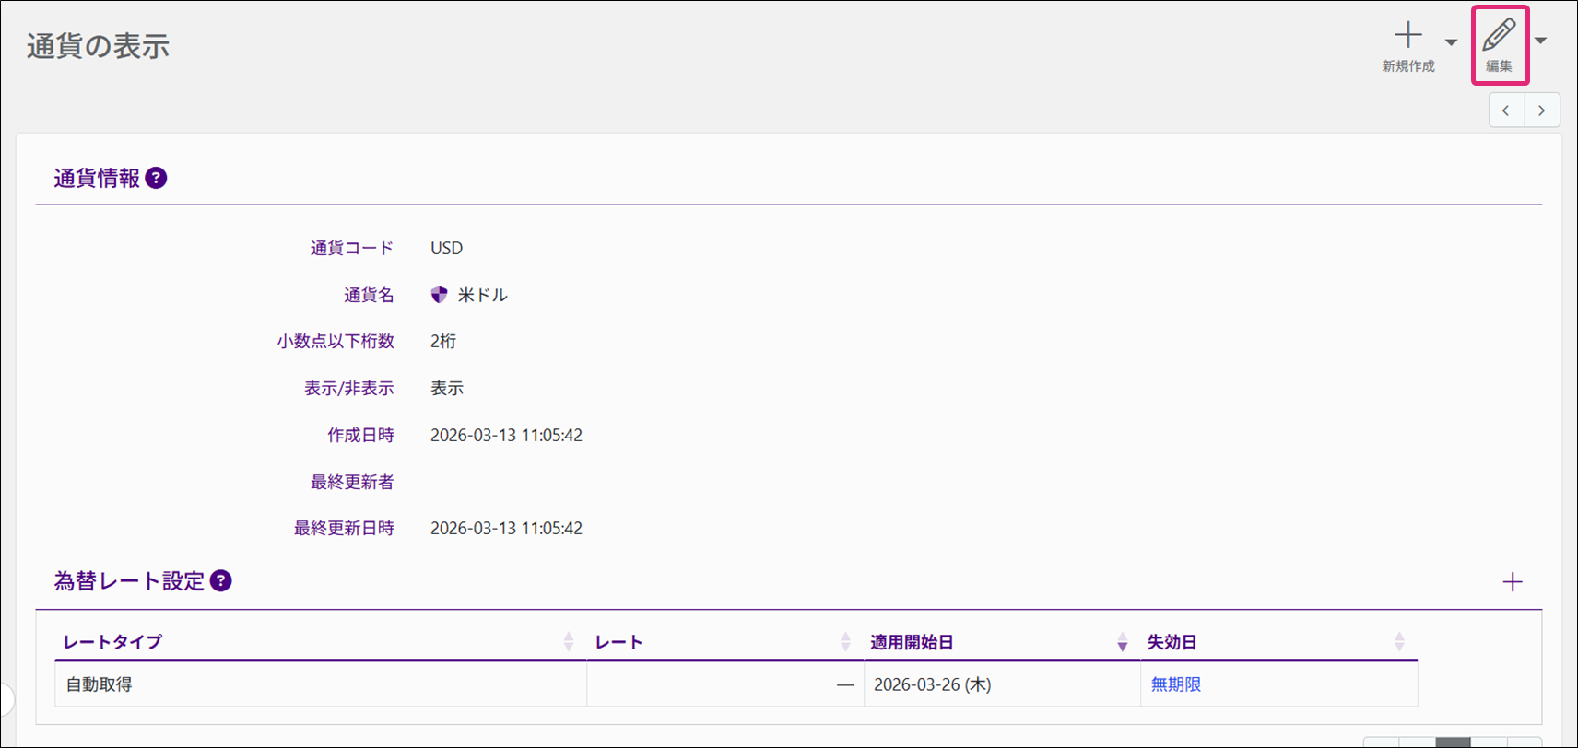Click the 為替レート設定 section heading
The height and width of the screenshot is (748, 1578).
129,580
